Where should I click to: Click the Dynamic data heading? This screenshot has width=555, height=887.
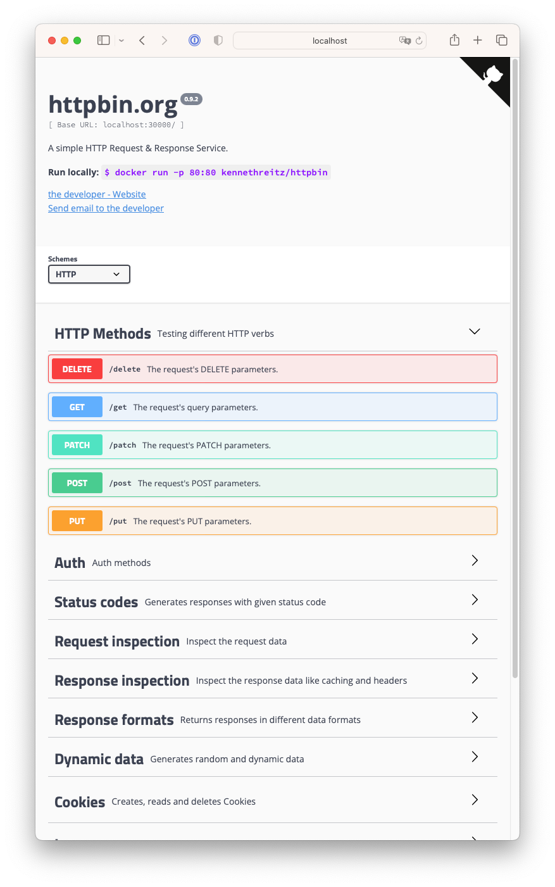[99, 759]
